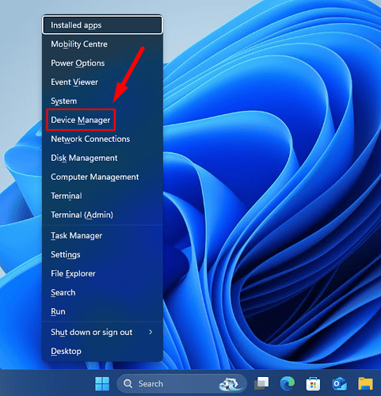Launch Microsoft Edge from the taskbar
This screenshot has width=381, height=396.
288,383
